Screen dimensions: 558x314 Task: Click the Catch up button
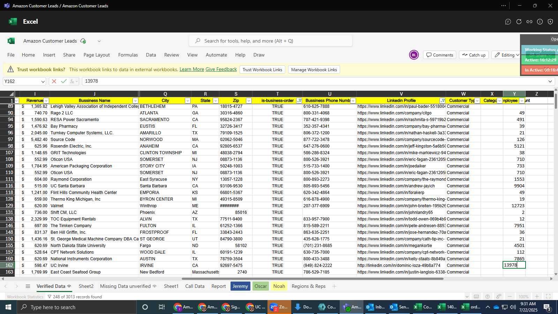pyautogui.click(x=474, y=55)
